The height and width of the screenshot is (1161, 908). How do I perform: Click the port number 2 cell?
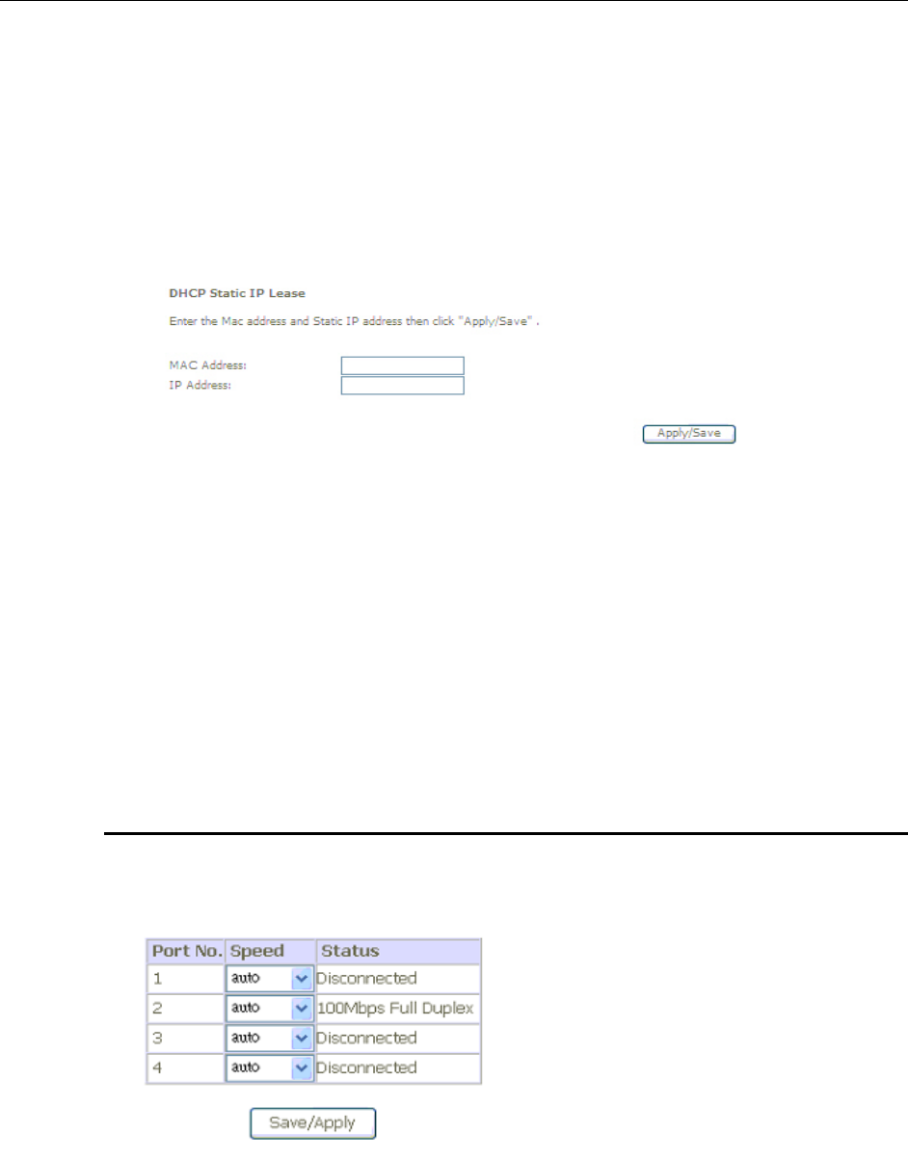point(186,1009)
